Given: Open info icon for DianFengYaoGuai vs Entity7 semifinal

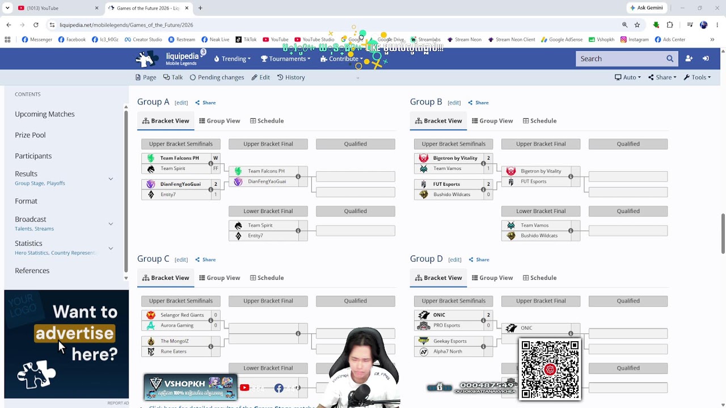Looking at the screenshot, I should click(x=210, y=189).
